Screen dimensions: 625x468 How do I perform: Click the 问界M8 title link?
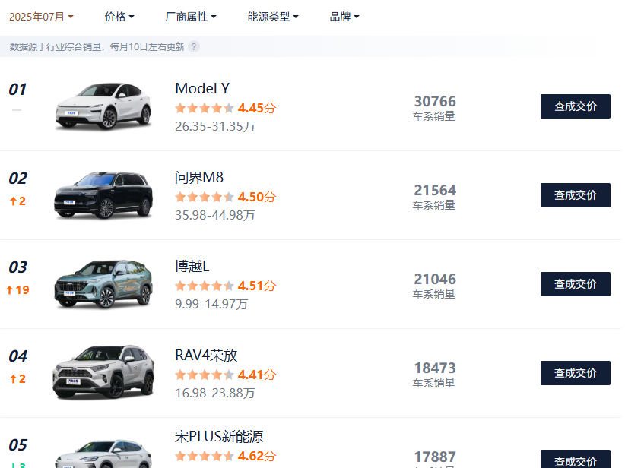click(199, 177)
